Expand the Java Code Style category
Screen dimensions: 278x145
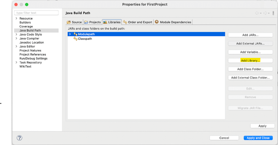click(x=16, y=34)
